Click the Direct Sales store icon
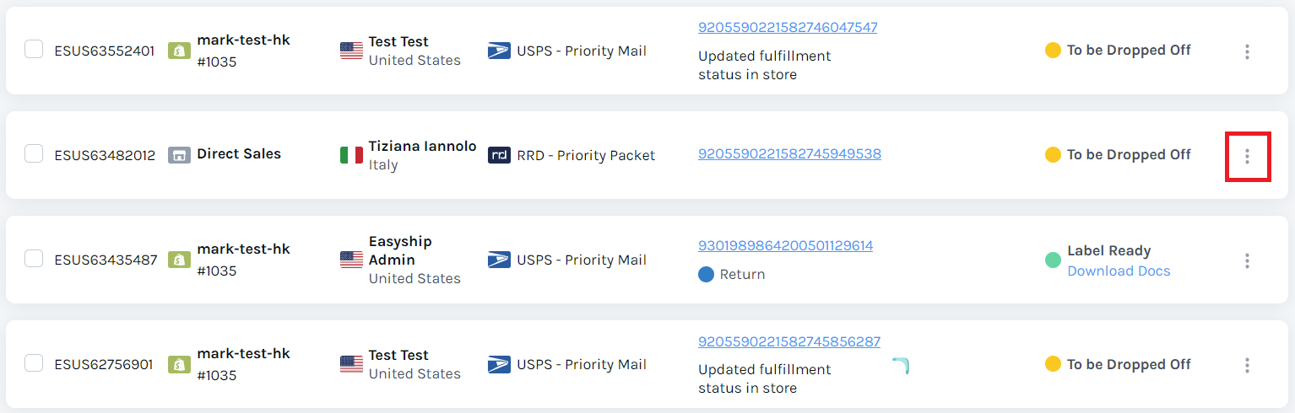The width and height of the screenshot is (1295, 413). pyautogui.click(x=179, y=155)
